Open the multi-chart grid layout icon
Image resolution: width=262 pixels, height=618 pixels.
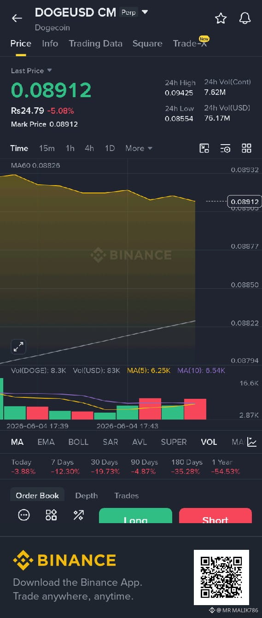[246, 148]
